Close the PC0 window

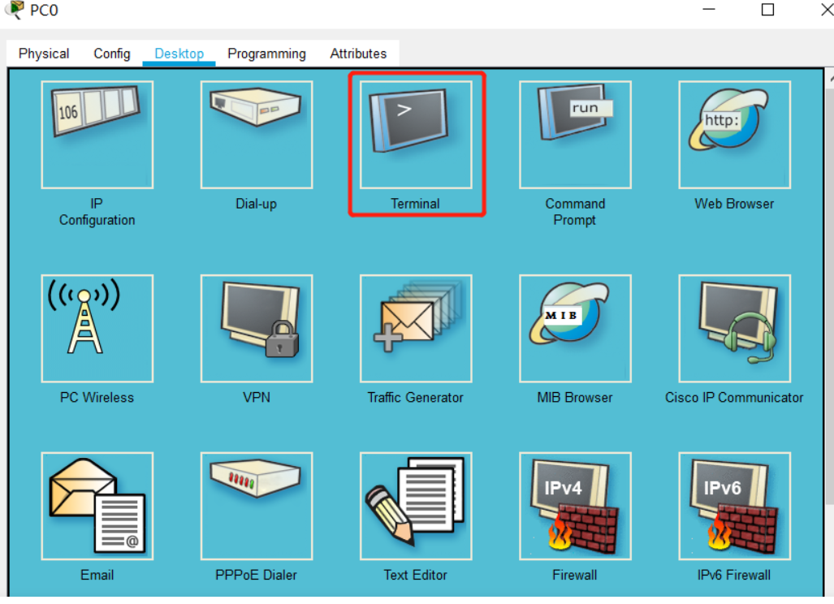point(827,10)
